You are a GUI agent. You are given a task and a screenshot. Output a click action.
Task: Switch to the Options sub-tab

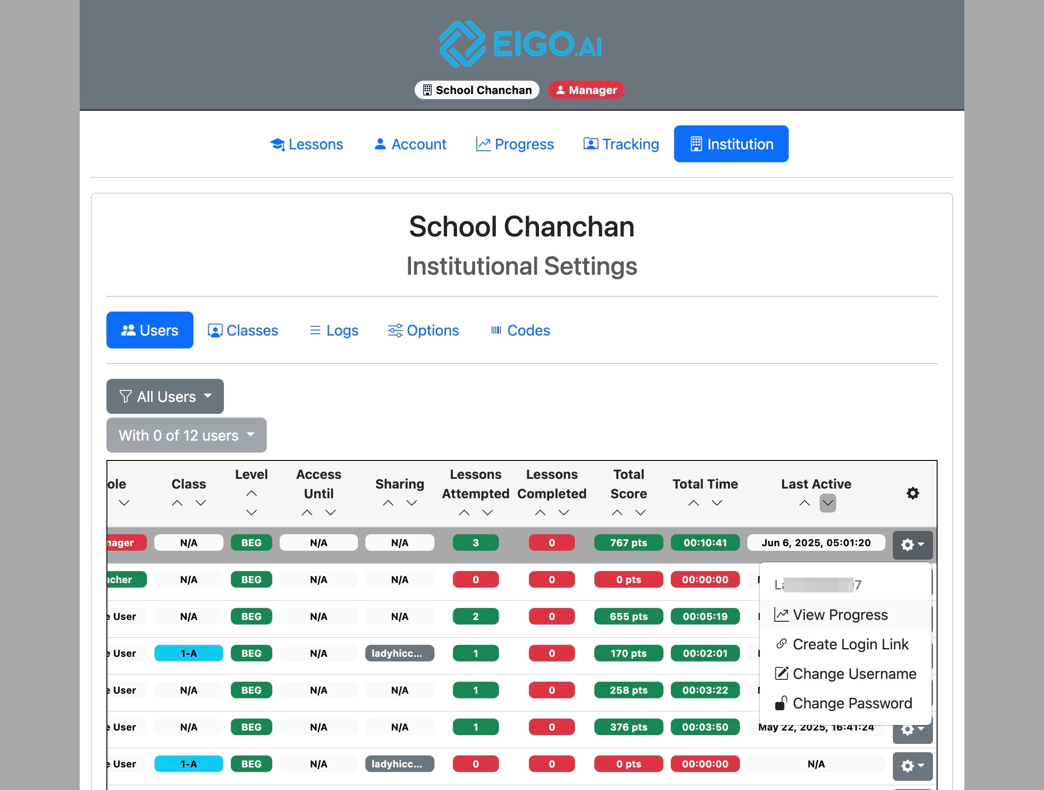click(x=423, y=330)
